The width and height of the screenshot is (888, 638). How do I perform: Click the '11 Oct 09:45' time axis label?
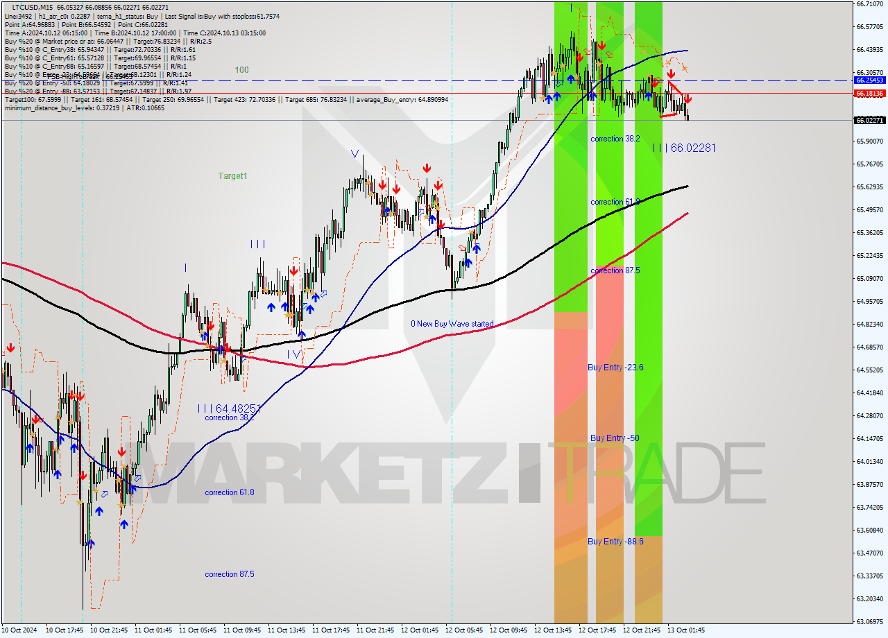pos(242,630)
